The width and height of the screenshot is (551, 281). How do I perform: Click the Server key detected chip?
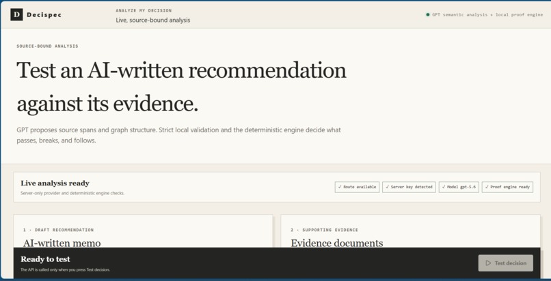409,187
